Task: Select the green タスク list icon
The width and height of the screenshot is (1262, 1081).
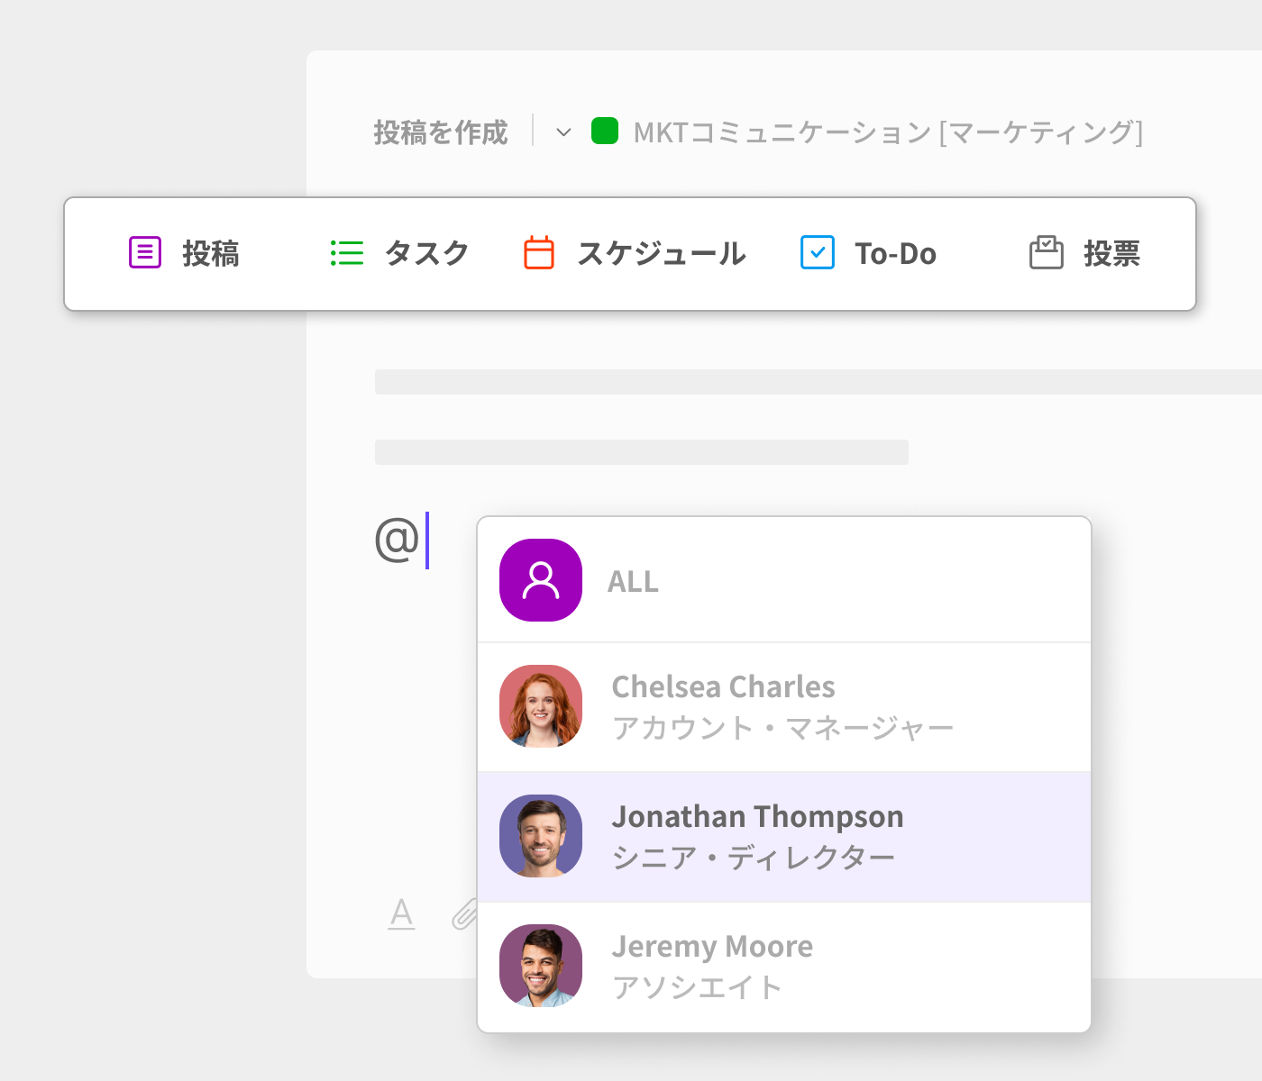Action: click(x=347, y=253)
